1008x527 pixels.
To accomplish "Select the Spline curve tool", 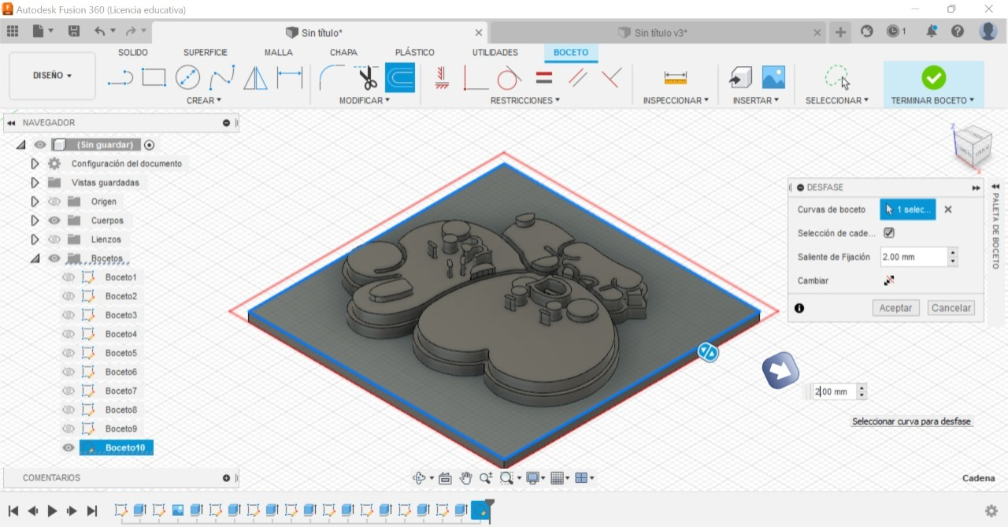I will [222, 77].
